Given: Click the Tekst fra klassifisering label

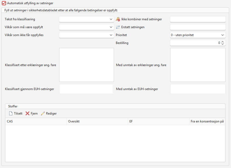Looking at the screenshot, I should click(x=20, y=19).
